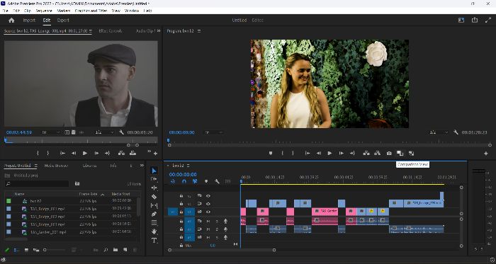
Task: Click the project panel icon size slider
Action: (x=55, y=250)
